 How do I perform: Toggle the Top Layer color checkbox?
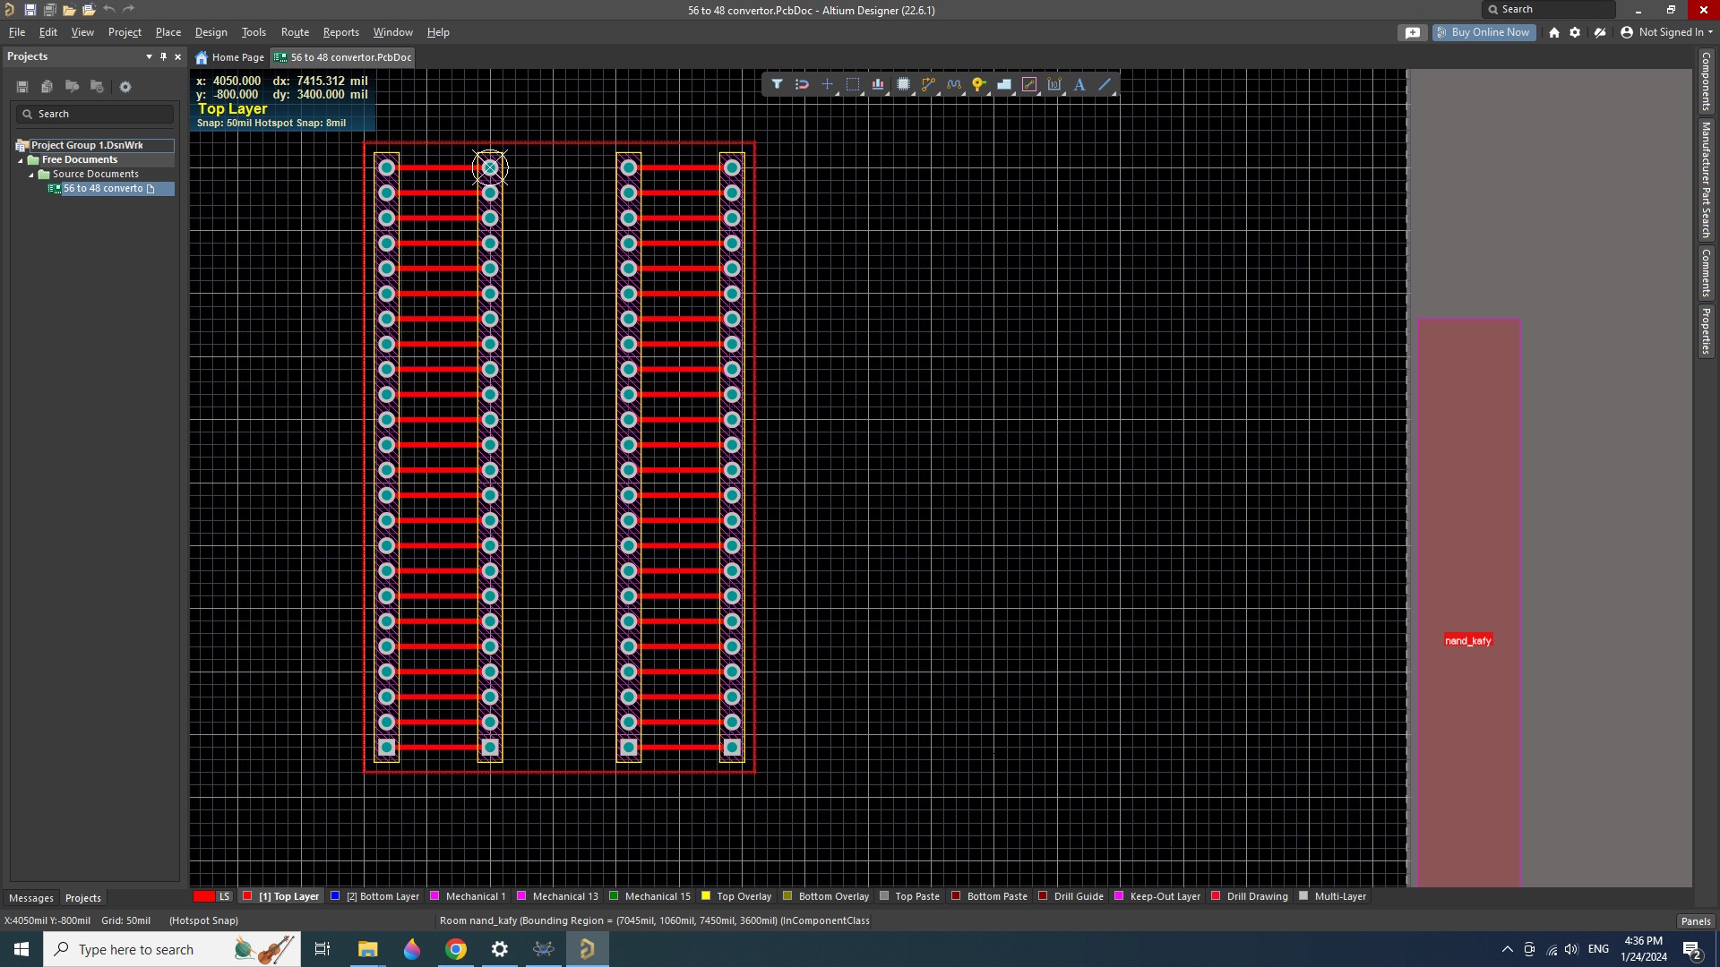pos(247,896)
